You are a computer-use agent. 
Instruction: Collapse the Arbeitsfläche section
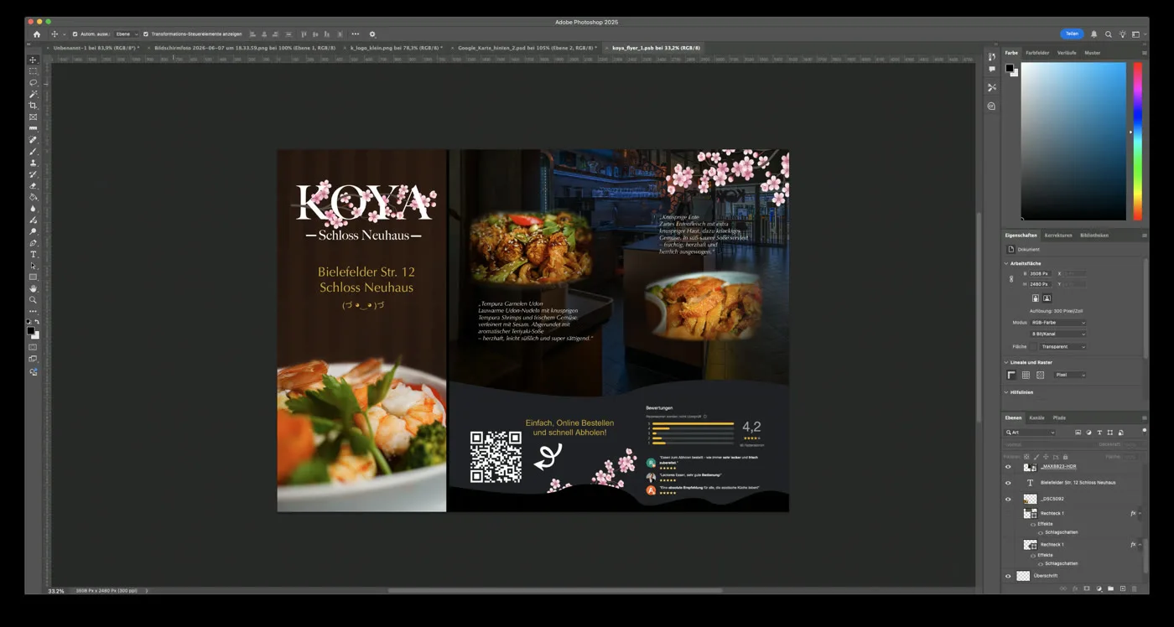pos(1006,263)
